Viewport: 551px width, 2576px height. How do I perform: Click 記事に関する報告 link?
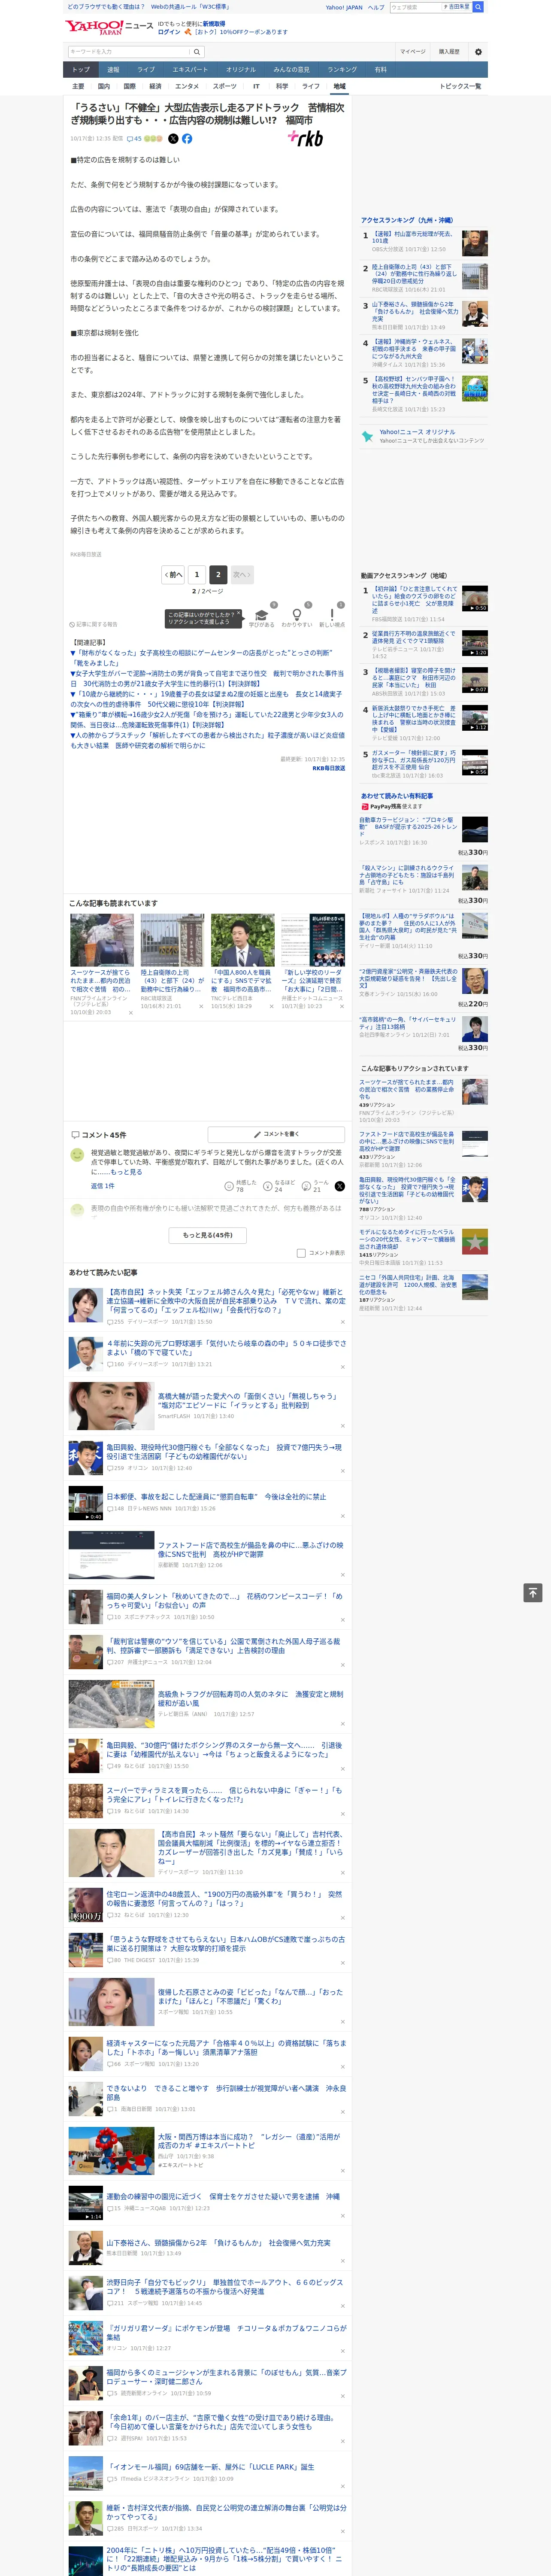point(93,625)
